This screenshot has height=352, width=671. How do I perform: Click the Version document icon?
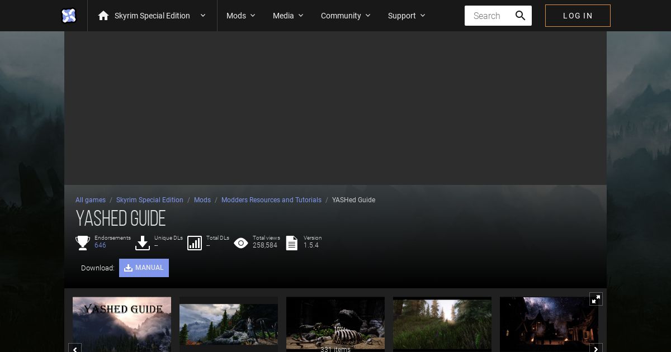(x=292, y=242)
